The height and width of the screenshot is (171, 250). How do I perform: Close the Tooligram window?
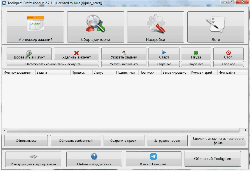[x=242, y=2]
